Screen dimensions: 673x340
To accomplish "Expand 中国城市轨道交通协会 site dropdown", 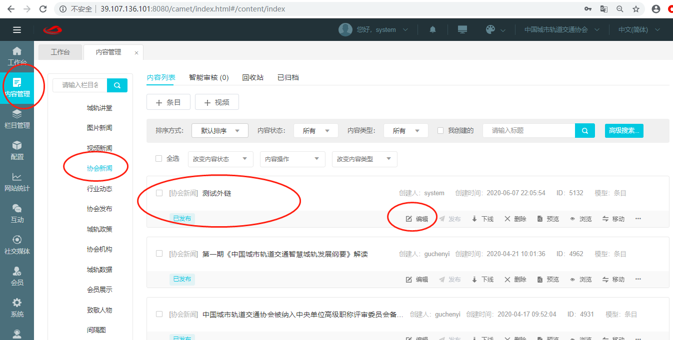I will point(562,30).
